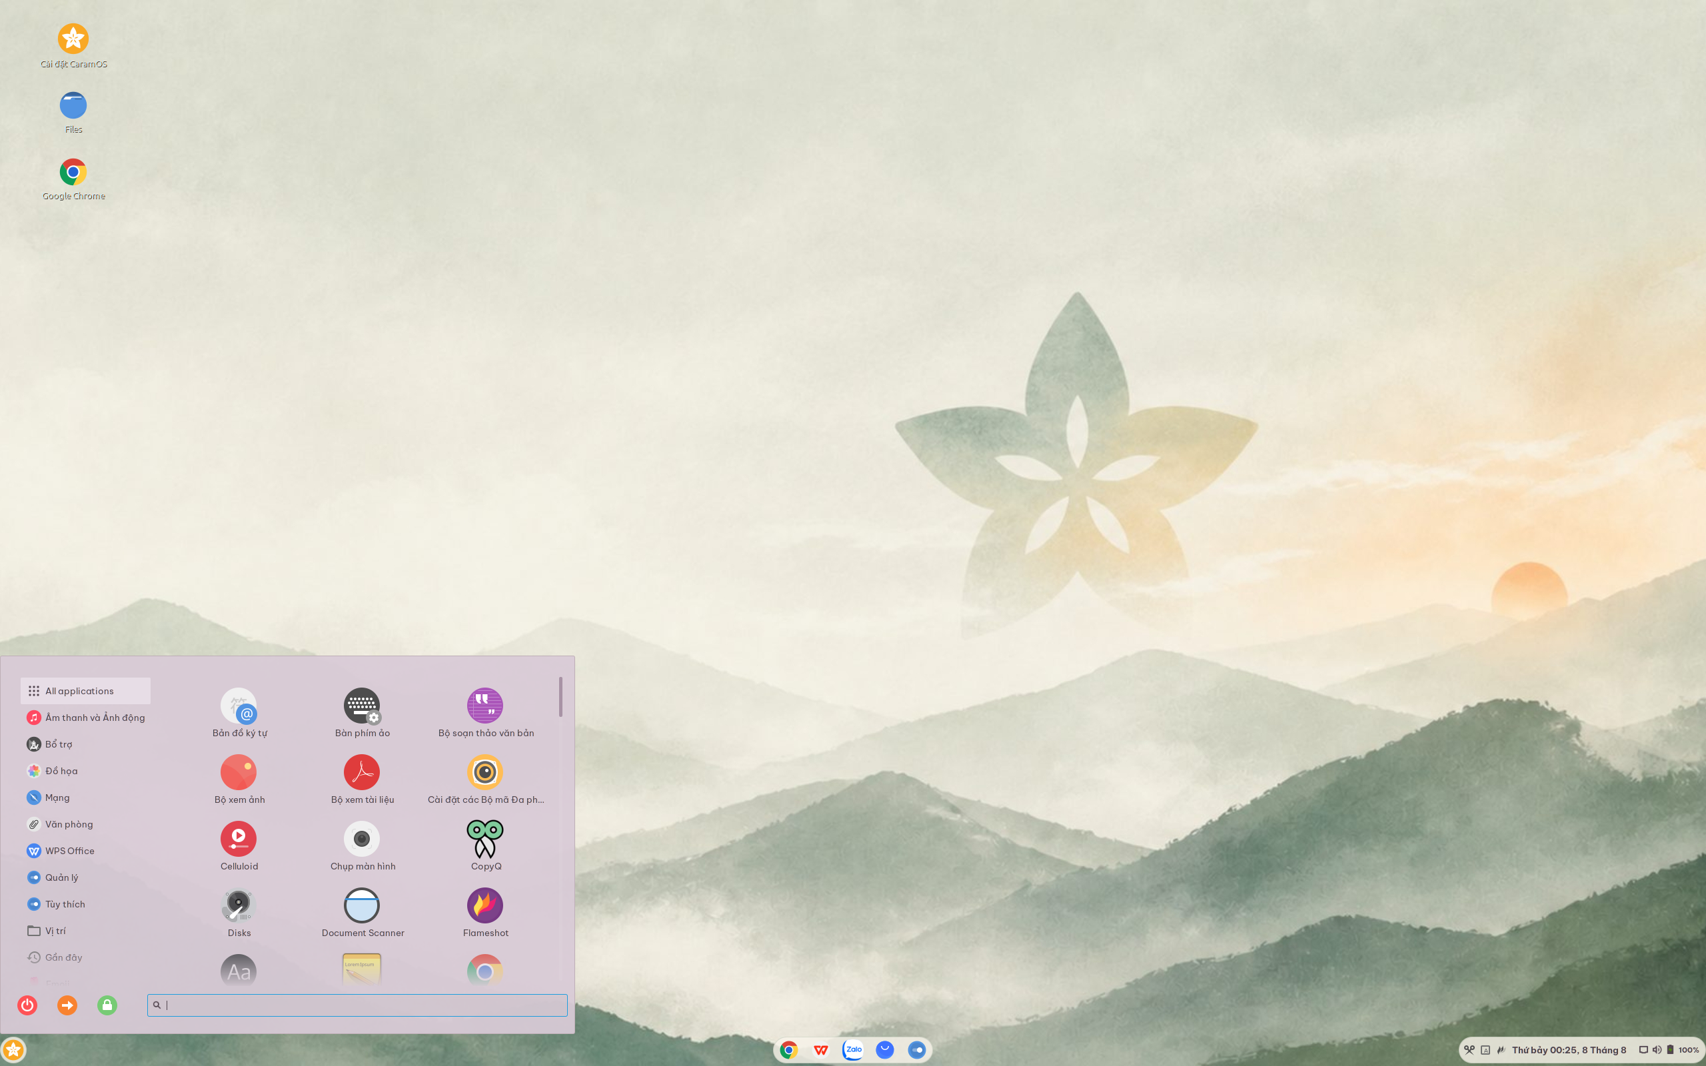Screen dimensions: 1706x1066
Task: Open Chụp màn hình screenshot tool
Action: (363, 845)
